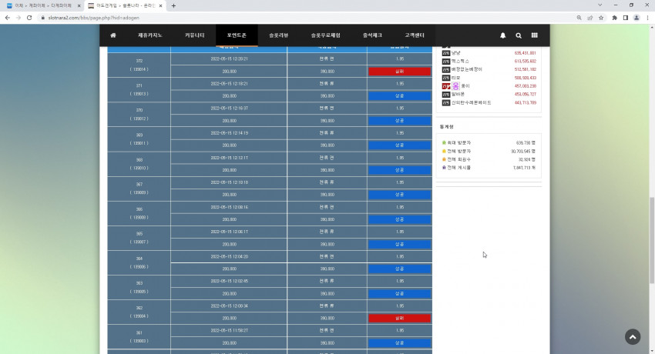Click level badge beside 냥냥
Screen dimensions: 655x354
click(x=445, y=53)
